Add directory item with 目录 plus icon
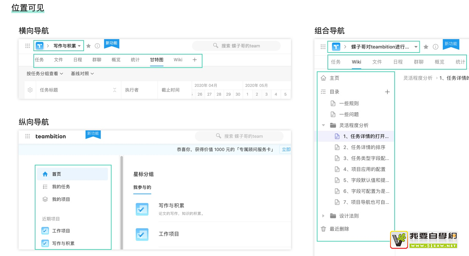 click(387, 92)
